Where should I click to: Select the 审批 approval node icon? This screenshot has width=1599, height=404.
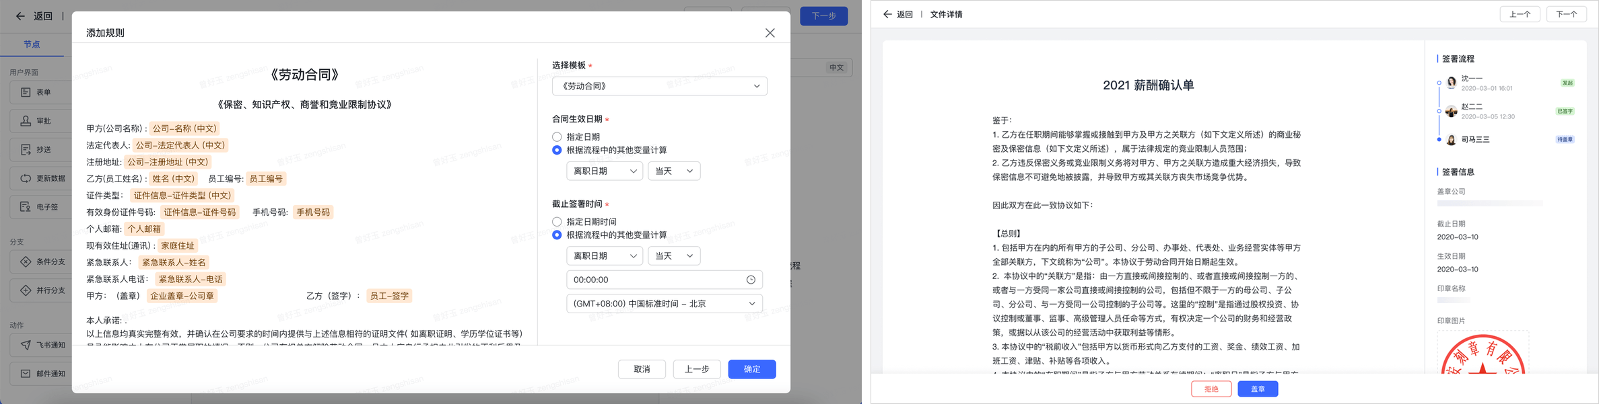pos(26,121)
